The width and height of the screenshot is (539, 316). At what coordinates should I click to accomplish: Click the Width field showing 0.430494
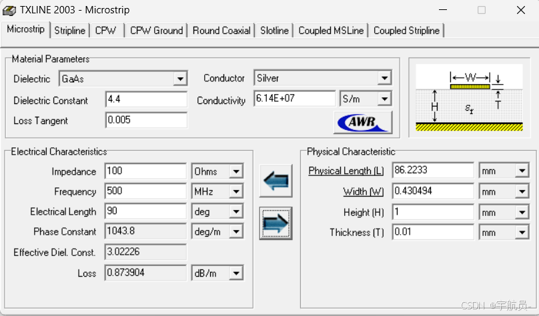pyautogui.click(x=433, y=191)
